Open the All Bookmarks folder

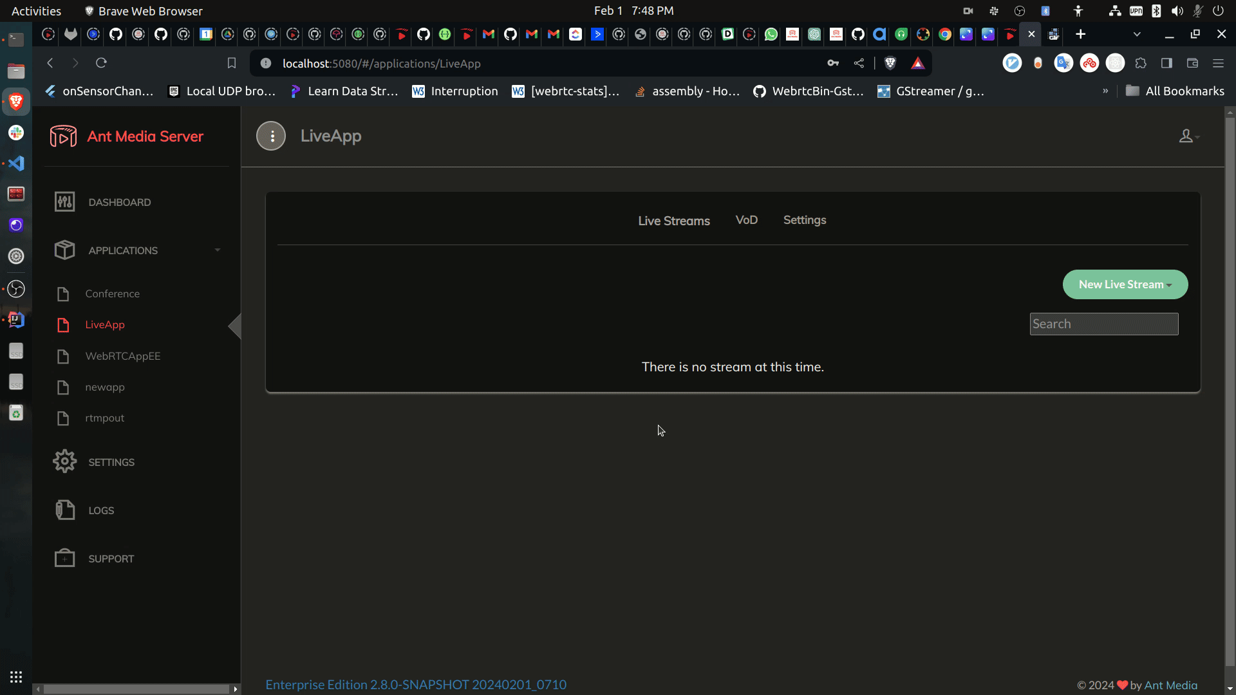(x=1175, y=91)
